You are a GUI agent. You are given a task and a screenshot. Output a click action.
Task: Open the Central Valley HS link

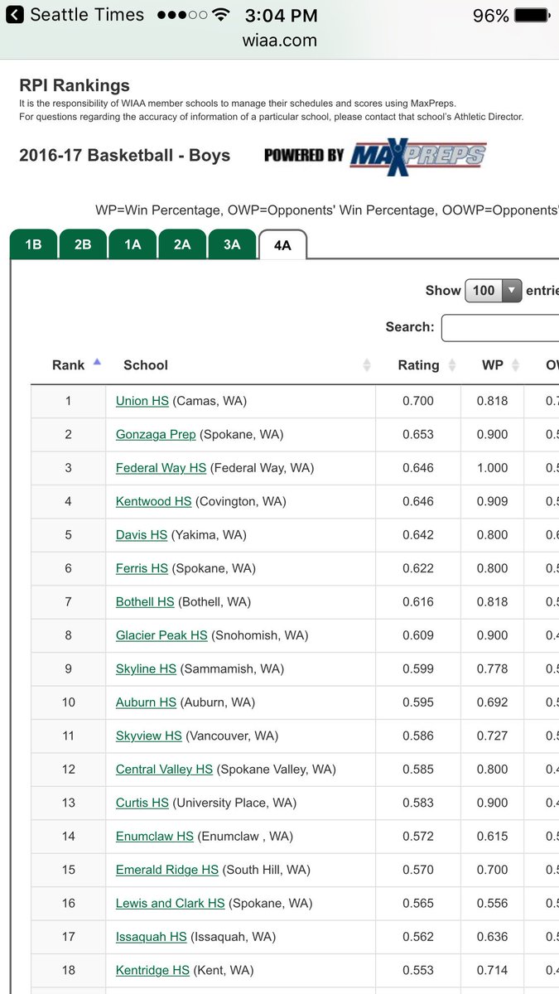tap(164, 770)
